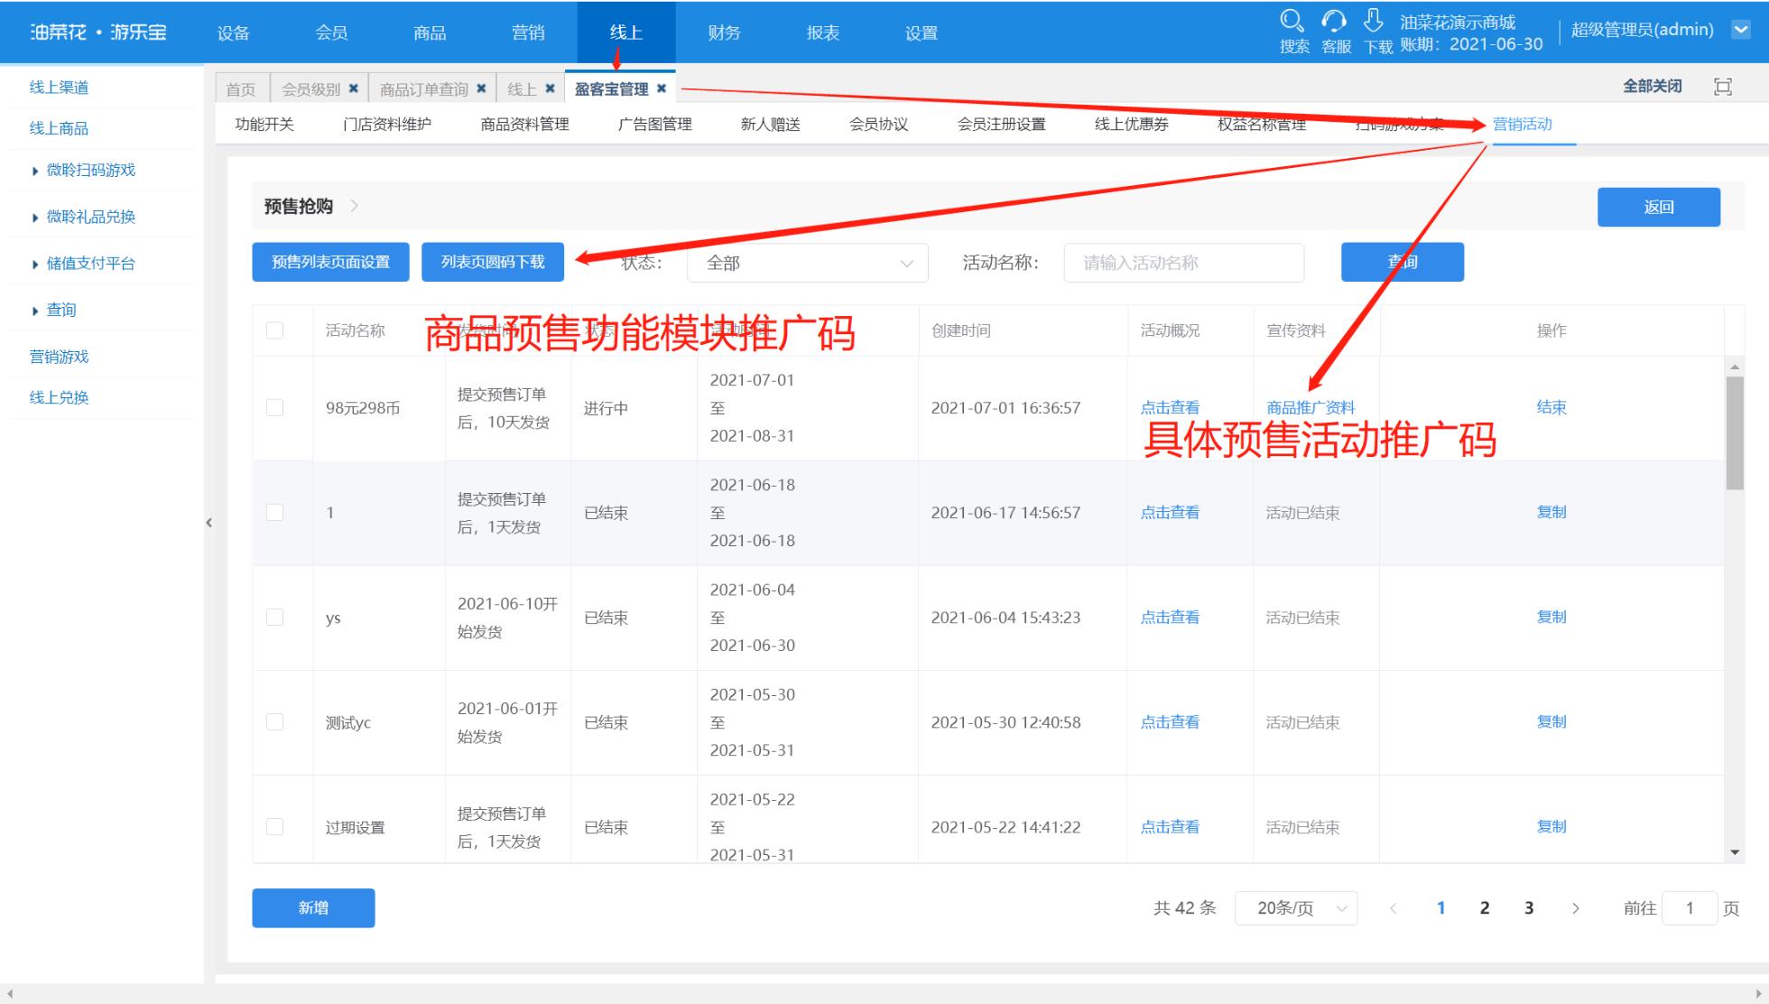Image resolution: width=1769 pixels, height=1004 pixels.
Task: Go to page 2
Action: (x=1485, y=908)
